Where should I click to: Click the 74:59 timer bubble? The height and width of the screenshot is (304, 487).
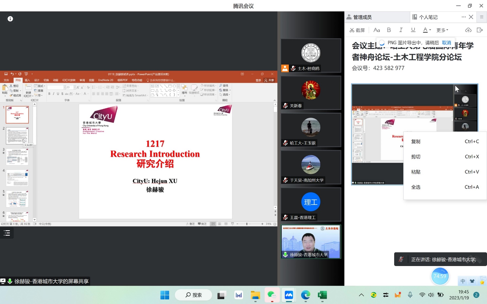pos(440,276)
